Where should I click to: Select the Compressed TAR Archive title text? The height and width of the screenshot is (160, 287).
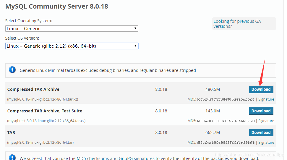pyautogui.click(x=33, y=89)
